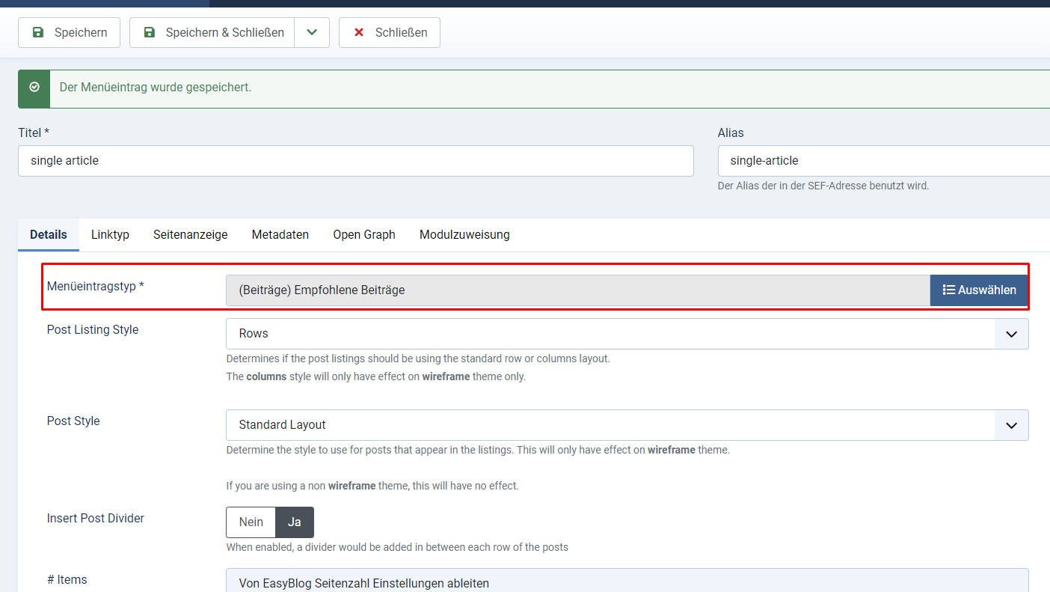Click the Schließen button with red X
Viewport: 1050px width, 592px height.
coord(389,33)
